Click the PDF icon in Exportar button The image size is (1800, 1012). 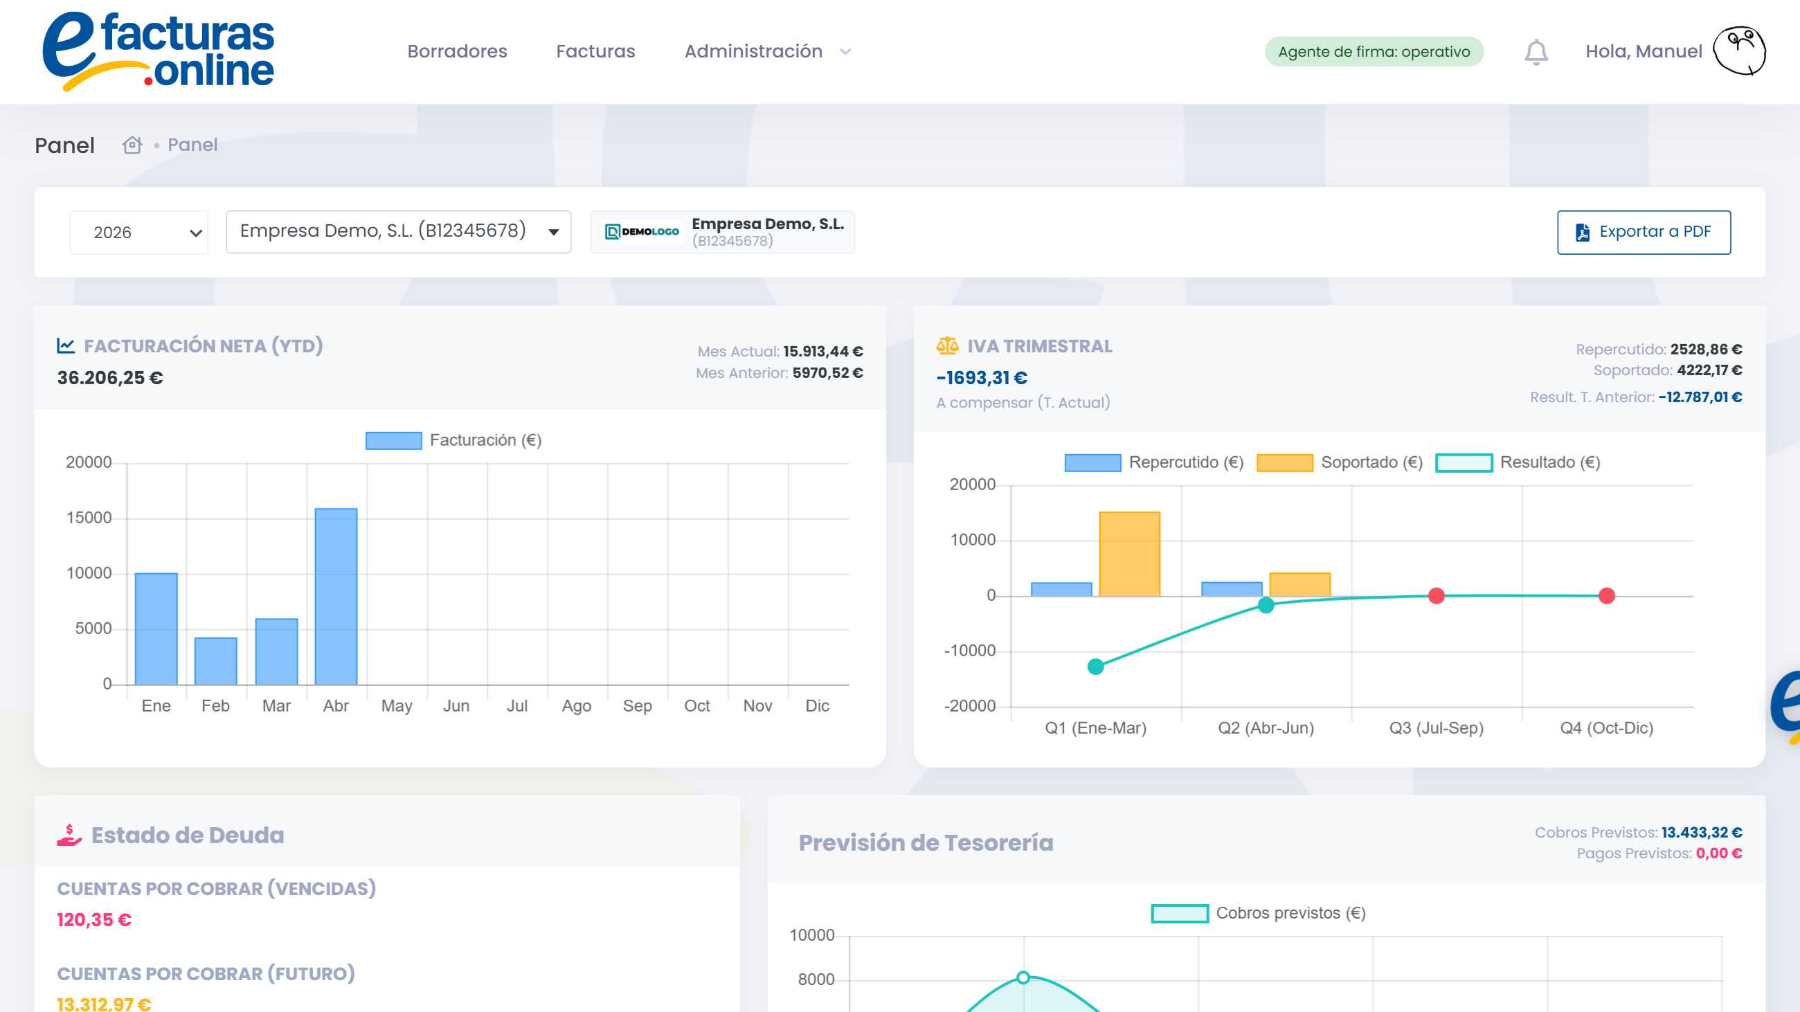1583,232
